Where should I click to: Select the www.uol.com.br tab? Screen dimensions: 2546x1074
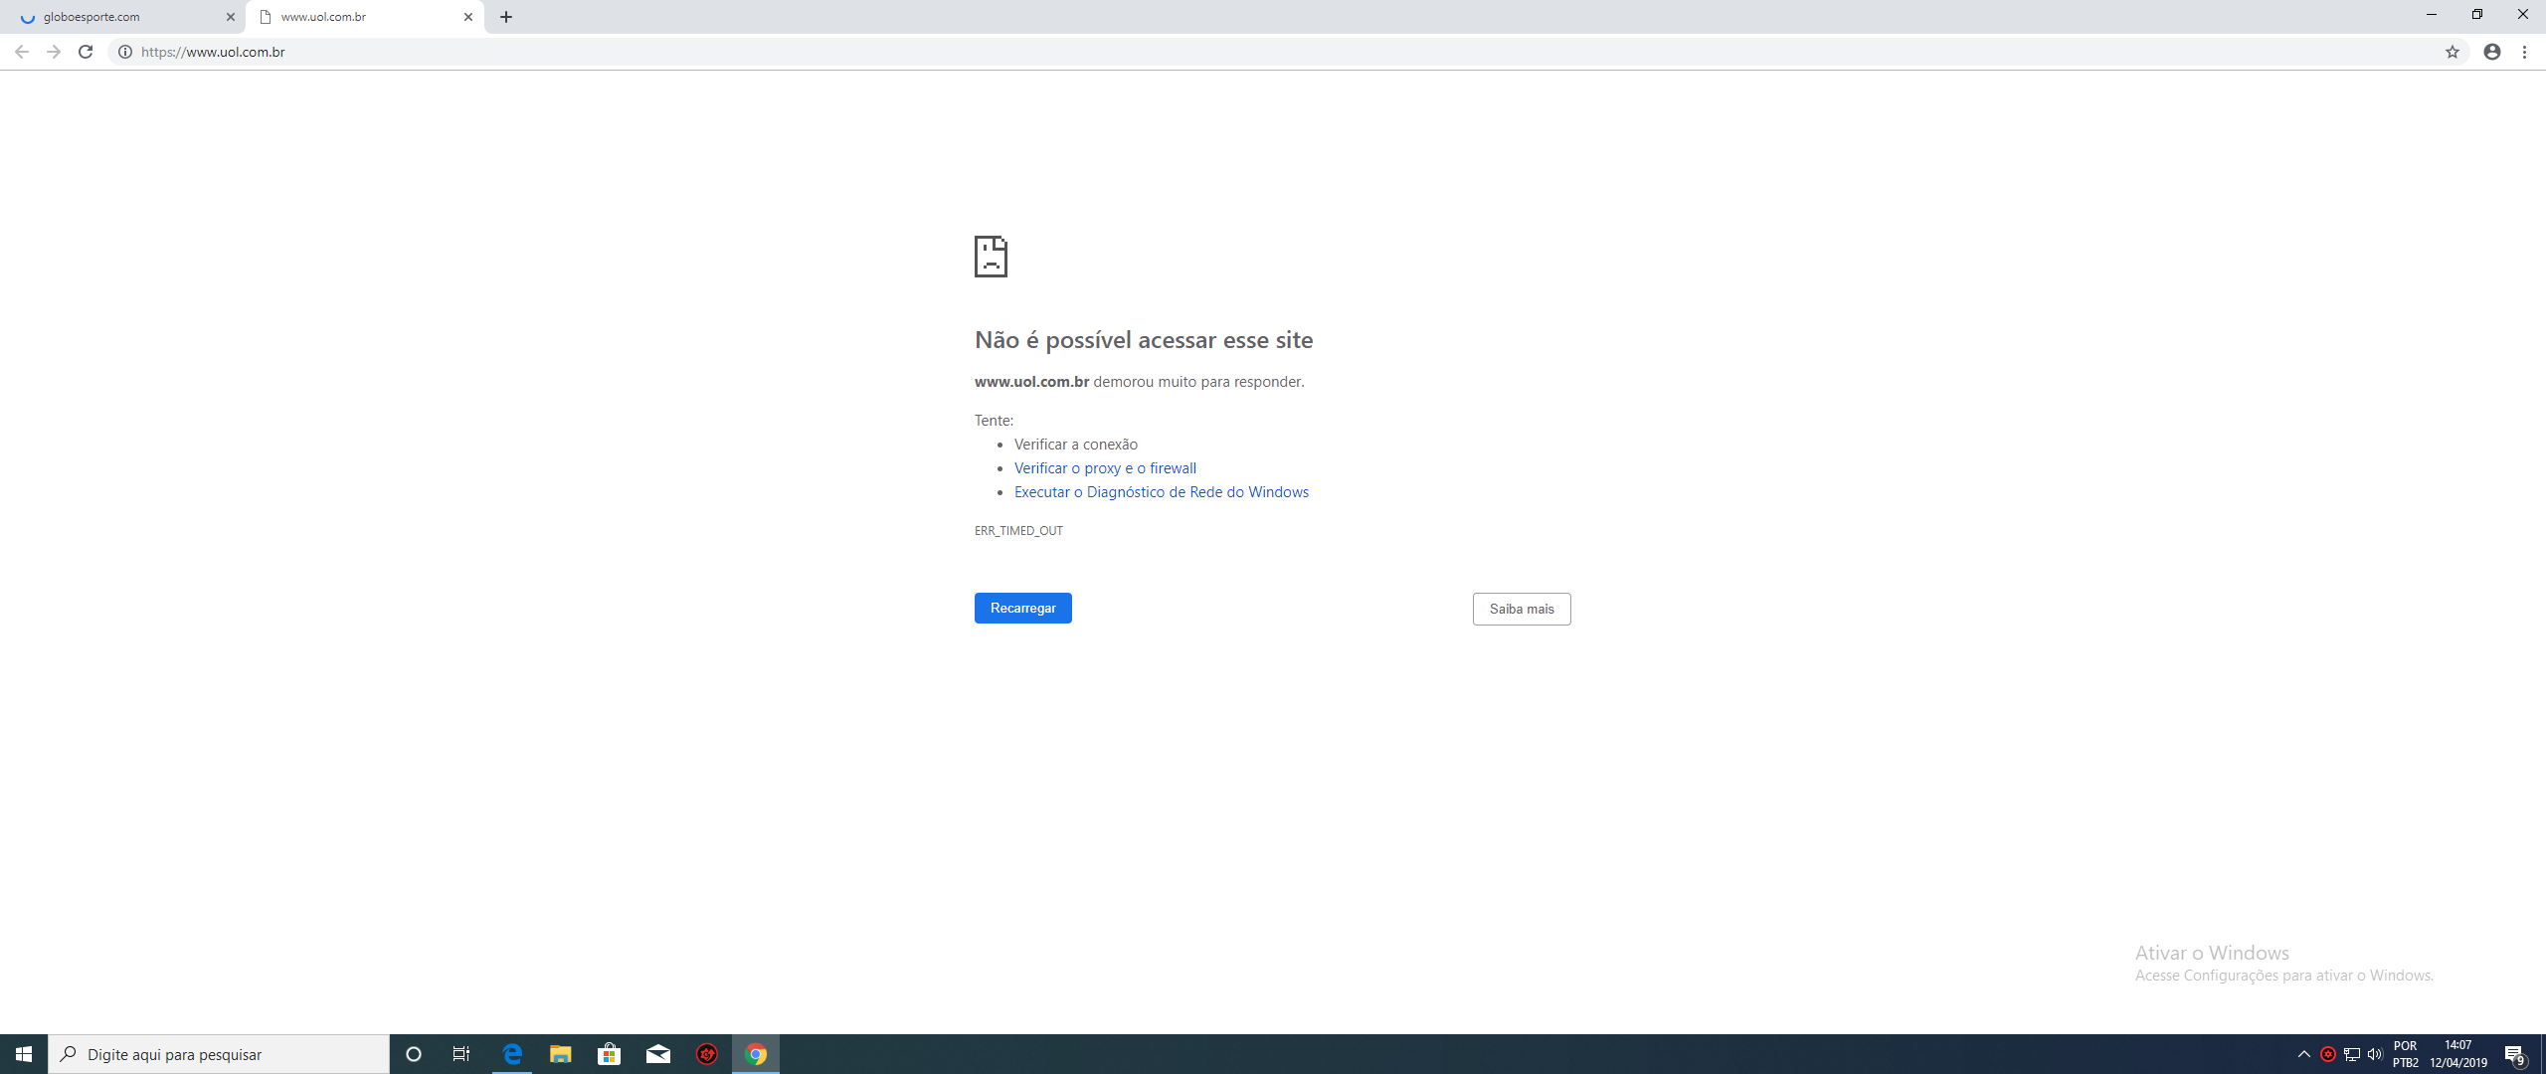[x=365, y=17]
